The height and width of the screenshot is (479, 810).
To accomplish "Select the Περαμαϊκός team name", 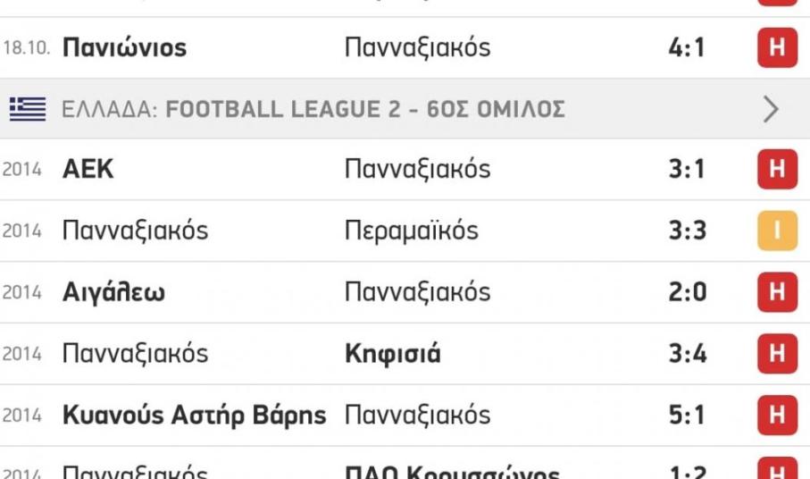I will coord(411,231).
